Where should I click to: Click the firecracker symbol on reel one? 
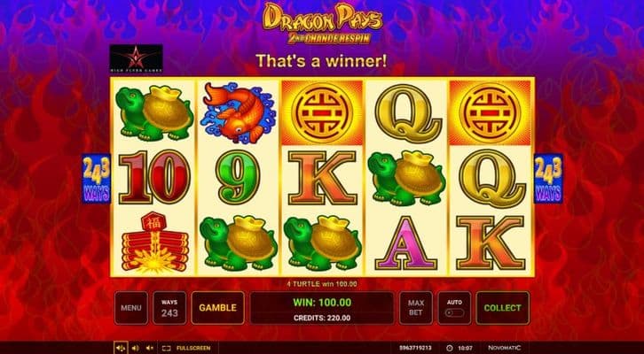[154, 242]
